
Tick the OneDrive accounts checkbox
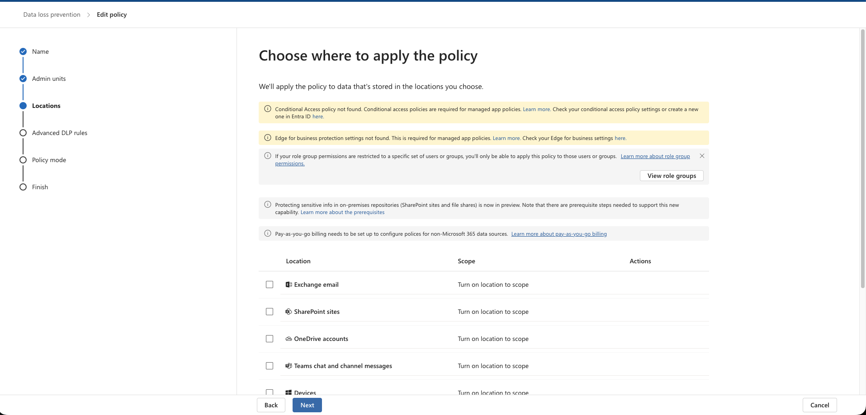pyautogui.click(x=270, y=339)
